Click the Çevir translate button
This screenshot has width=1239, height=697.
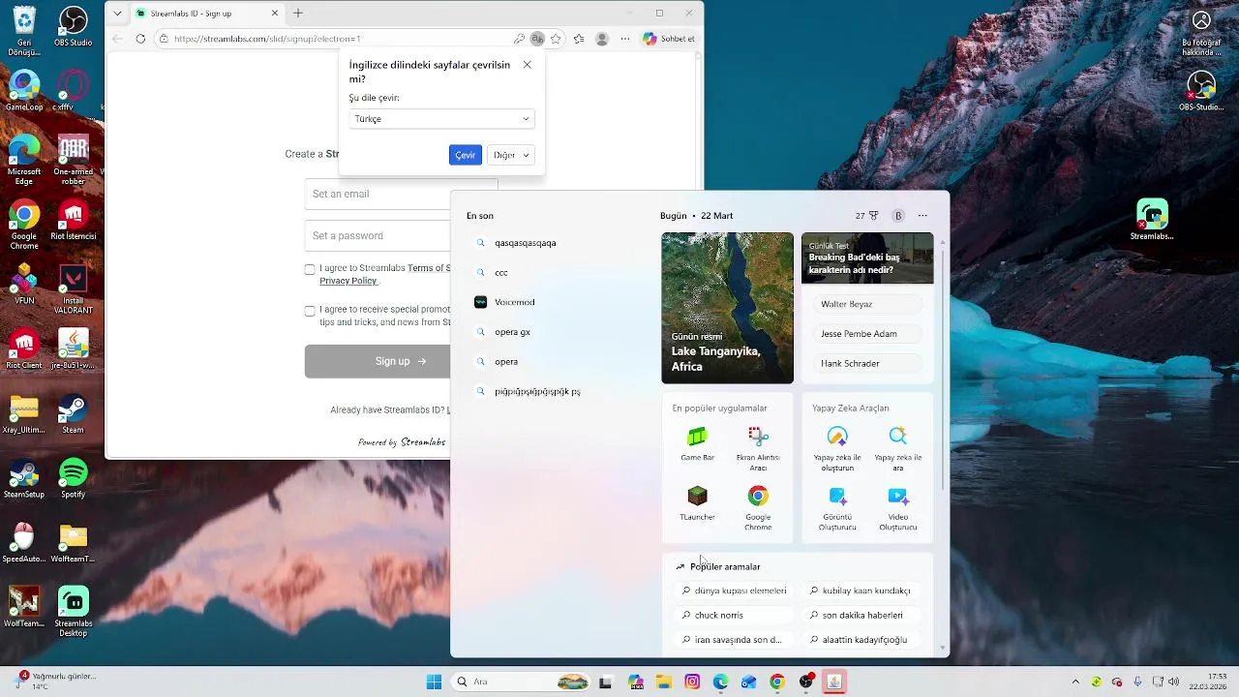tap(466, 155)
